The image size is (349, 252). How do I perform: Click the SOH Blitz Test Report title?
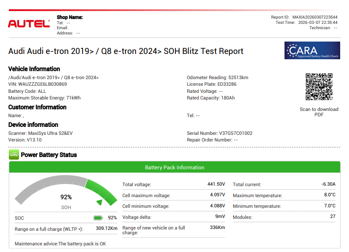tap(126, 51)
